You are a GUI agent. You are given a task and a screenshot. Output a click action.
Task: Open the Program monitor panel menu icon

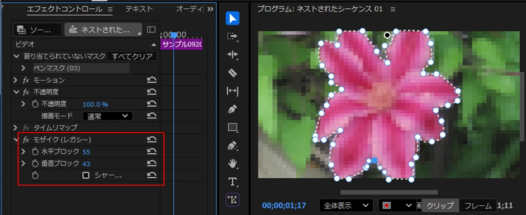point(393,9)
